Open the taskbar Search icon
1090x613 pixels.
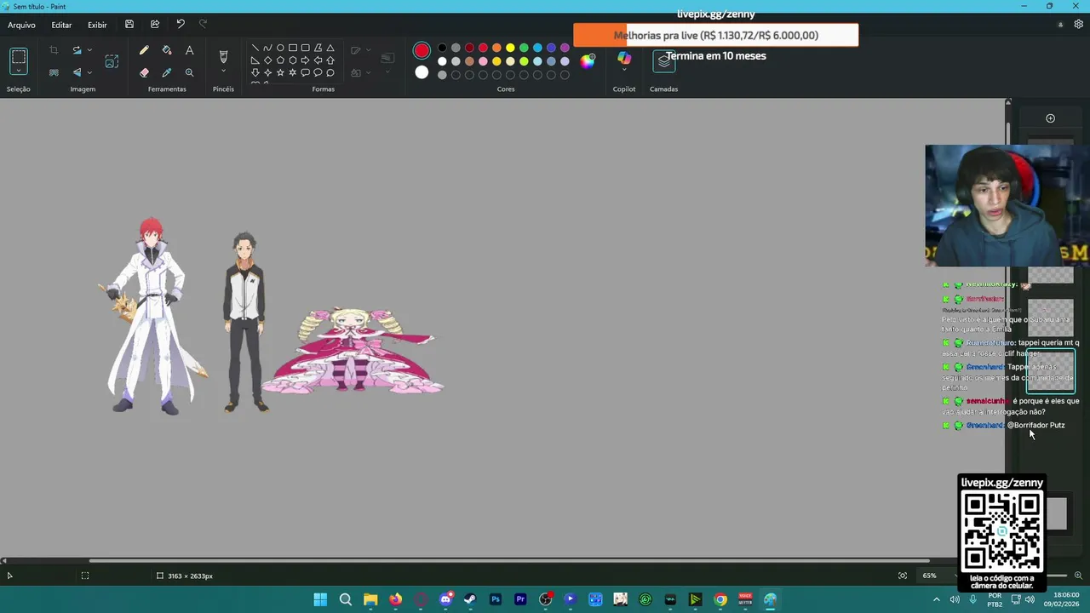coord(345,599)
